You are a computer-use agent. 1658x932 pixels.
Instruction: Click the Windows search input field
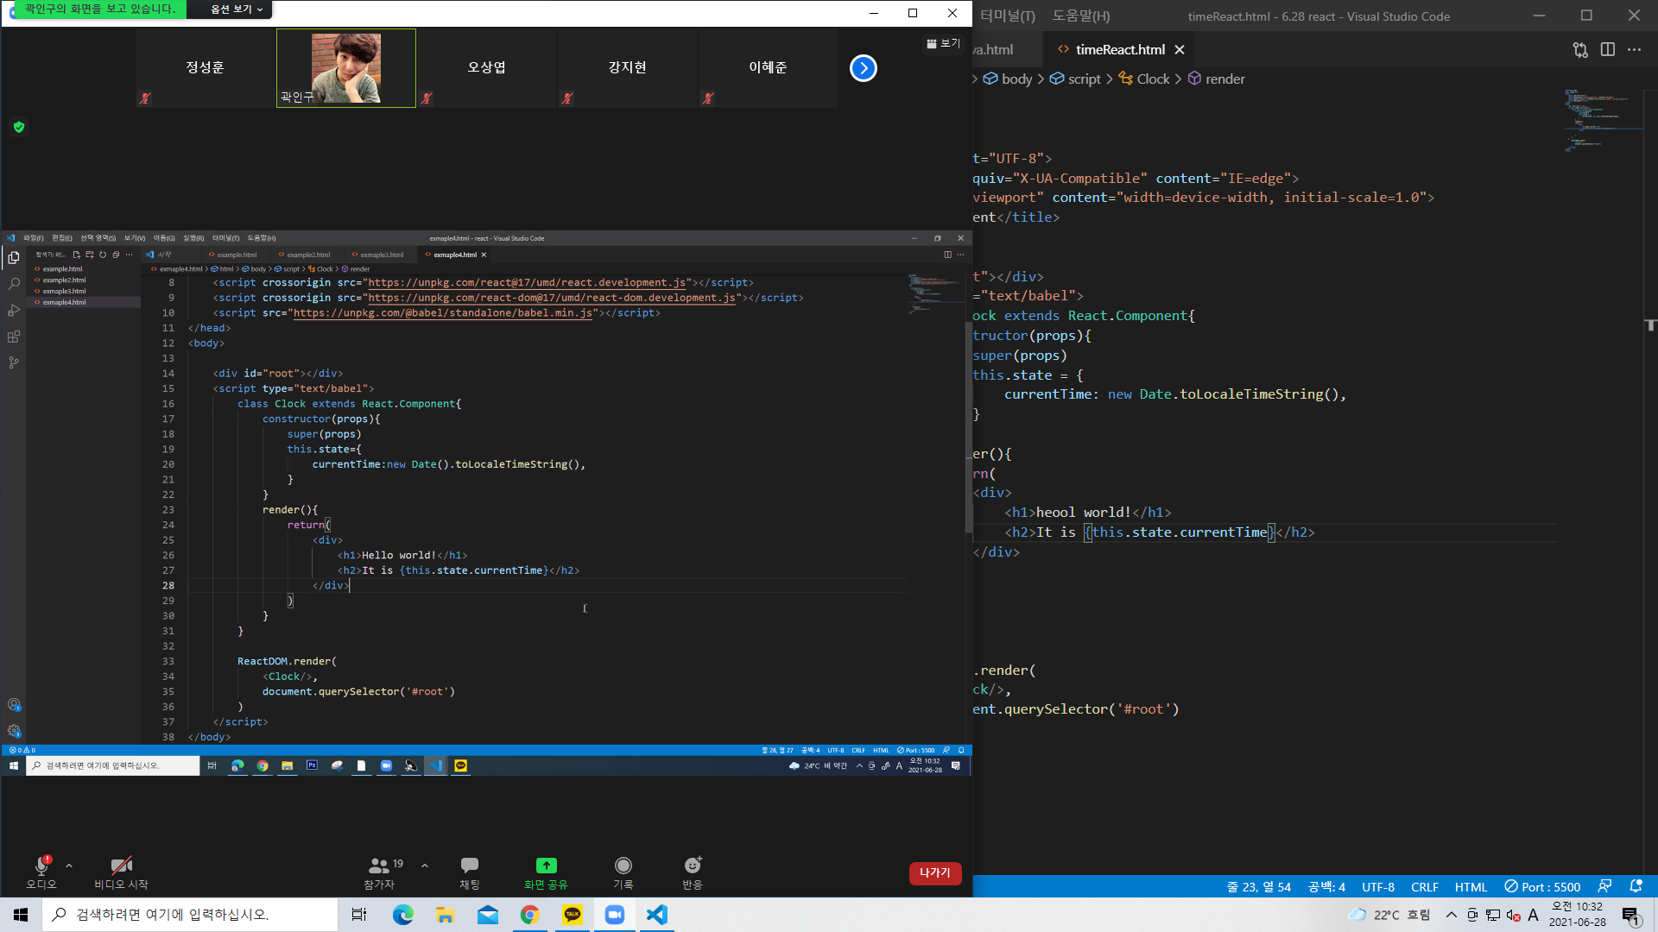(190, 915)
